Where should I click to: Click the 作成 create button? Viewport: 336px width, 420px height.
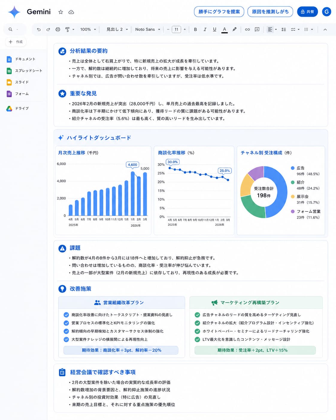click(16, 42)
